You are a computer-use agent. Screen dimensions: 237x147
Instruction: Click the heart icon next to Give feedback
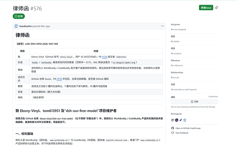pos(172,133)
